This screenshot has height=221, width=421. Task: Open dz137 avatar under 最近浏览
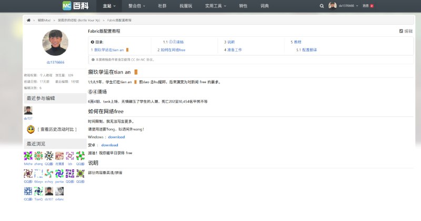coord(49,191)
